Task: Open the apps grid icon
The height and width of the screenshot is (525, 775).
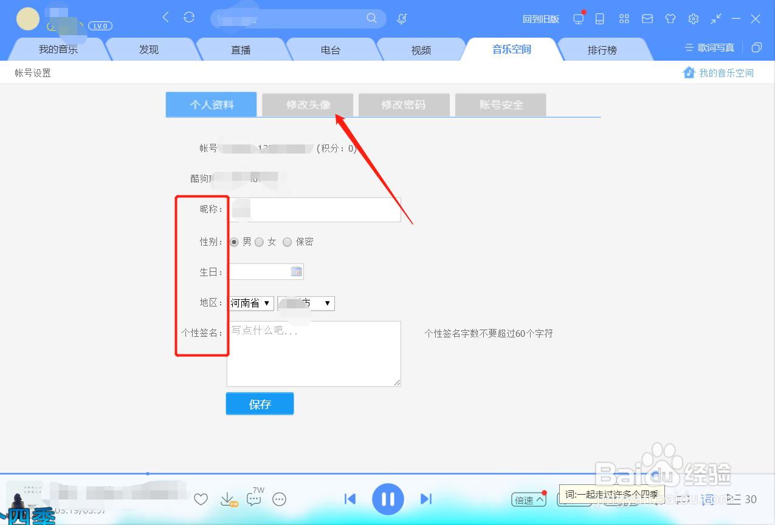Action: 624,19
